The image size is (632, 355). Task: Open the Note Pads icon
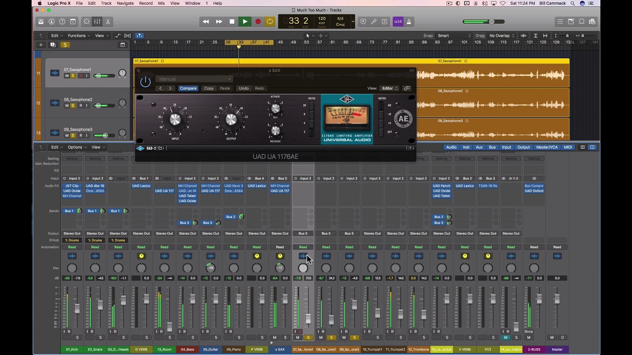pyautogui.click(x=571, y=22)
